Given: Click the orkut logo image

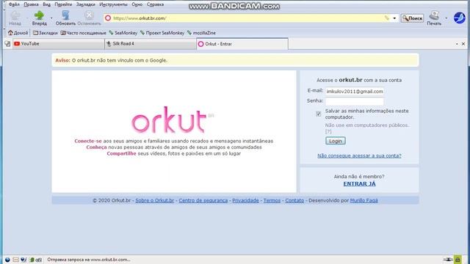Looking at the screenshot, I should pyautogui.click(x=169, y=120).
